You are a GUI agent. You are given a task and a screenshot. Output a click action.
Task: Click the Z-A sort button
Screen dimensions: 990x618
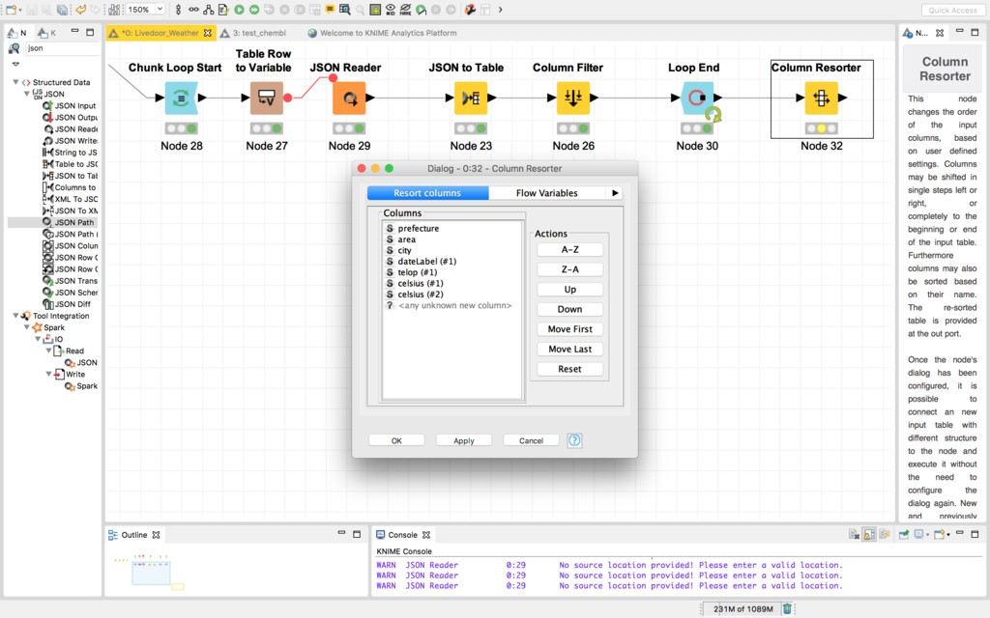pyautogui.click(x=569, y=269)
